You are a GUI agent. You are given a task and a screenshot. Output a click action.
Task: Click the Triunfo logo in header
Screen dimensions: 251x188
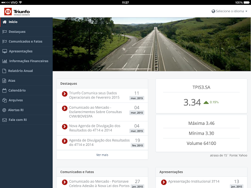coord(17,11)
